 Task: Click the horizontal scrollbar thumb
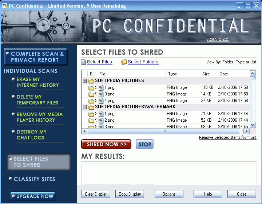(x=164, y=131)
